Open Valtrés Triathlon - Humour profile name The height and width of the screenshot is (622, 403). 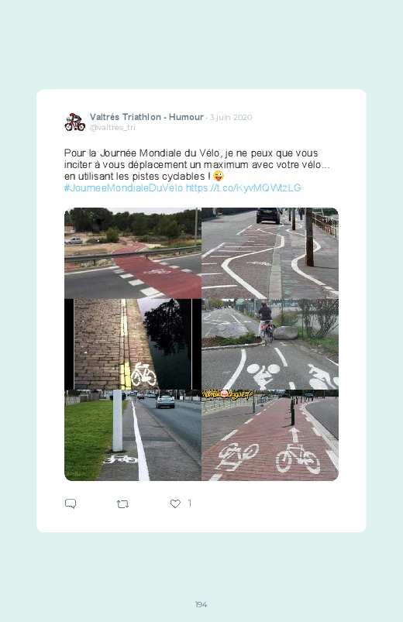(146, 117)
